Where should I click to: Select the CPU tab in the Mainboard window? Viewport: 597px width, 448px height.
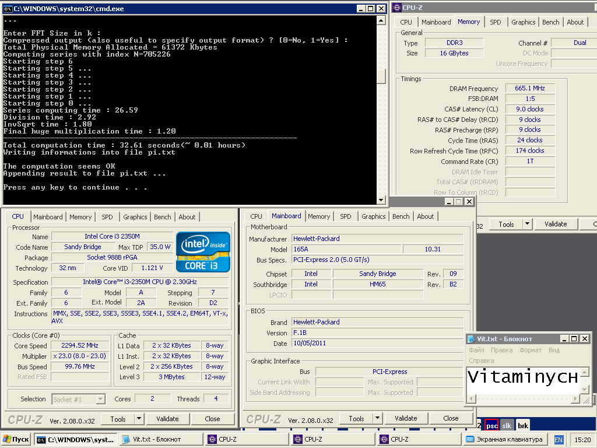point(257,216)
